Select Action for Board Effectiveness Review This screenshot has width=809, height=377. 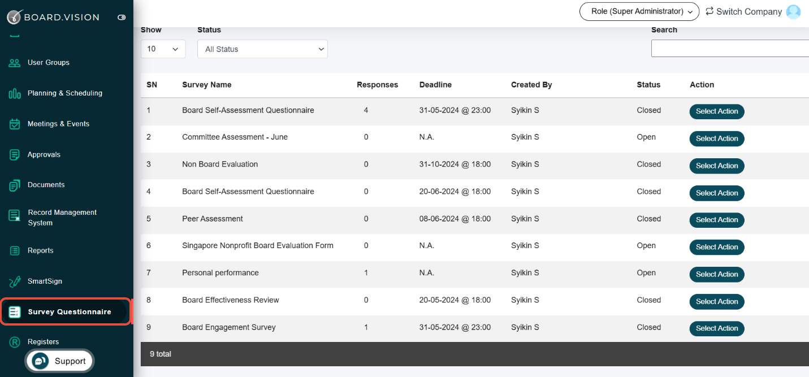[717, 301]
